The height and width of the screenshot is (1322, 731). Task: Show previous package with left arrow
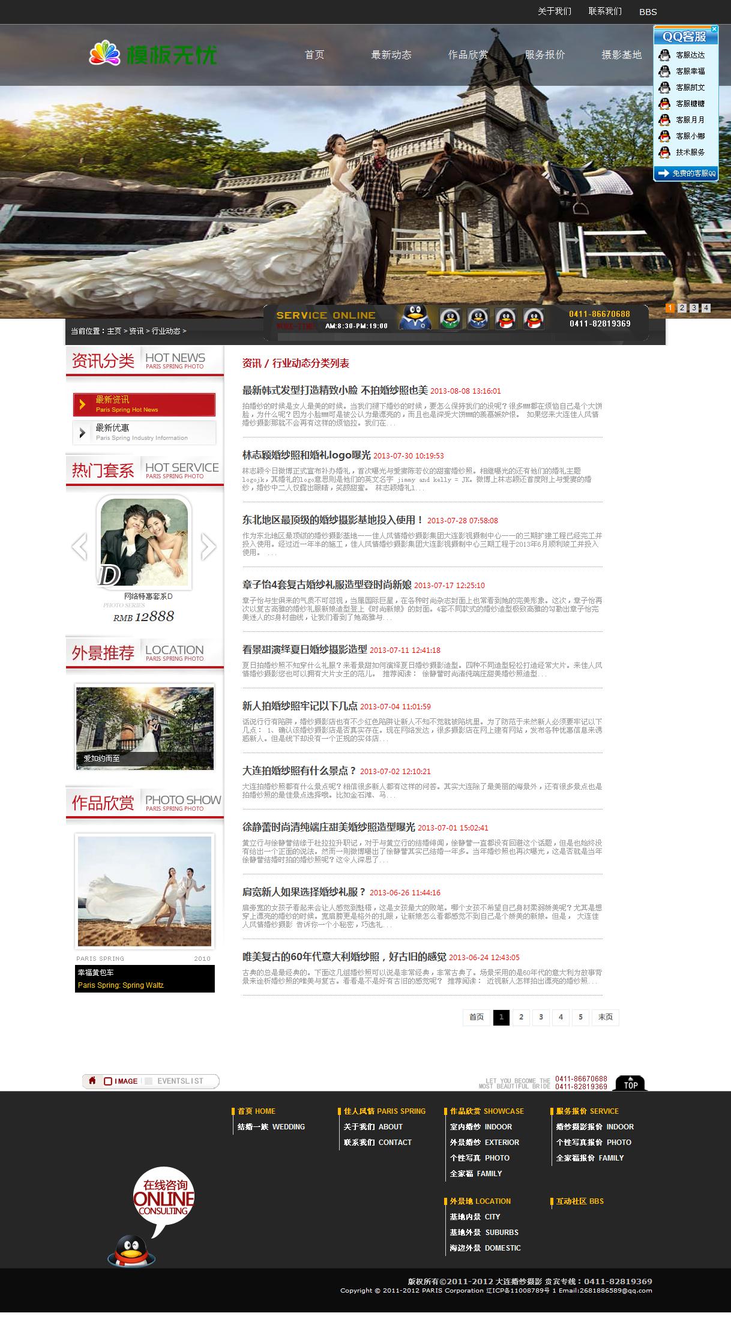(x=79, y=546)
